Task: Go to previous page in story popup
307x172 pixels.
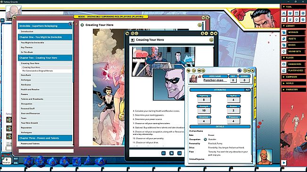Action: point(164,153)
